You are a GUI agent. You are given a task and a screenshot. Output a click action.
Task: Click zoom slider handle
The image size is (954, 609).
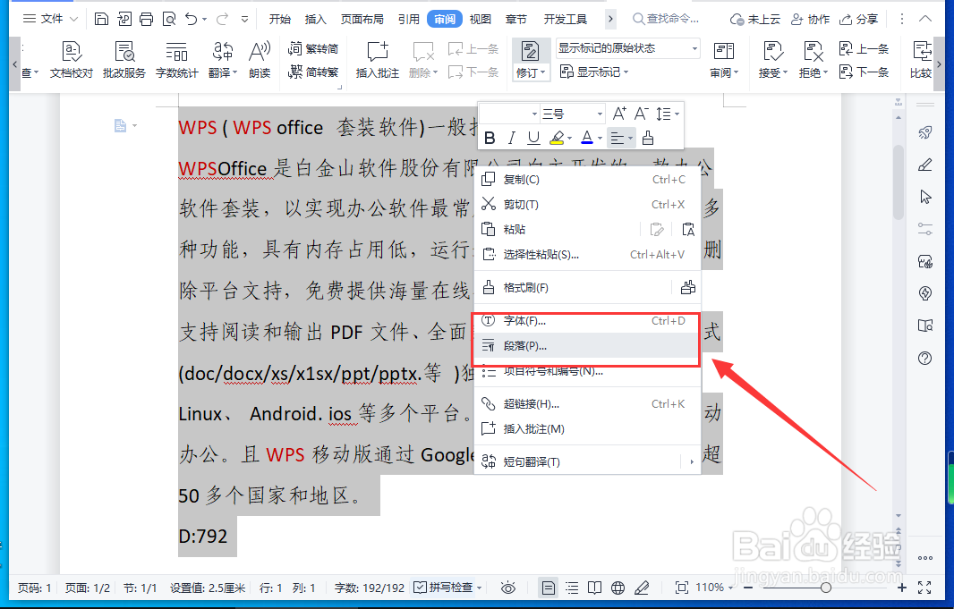826,588
